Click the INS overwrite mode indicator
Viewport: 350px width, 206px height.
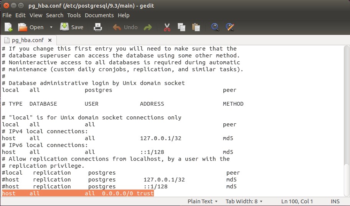335,201
